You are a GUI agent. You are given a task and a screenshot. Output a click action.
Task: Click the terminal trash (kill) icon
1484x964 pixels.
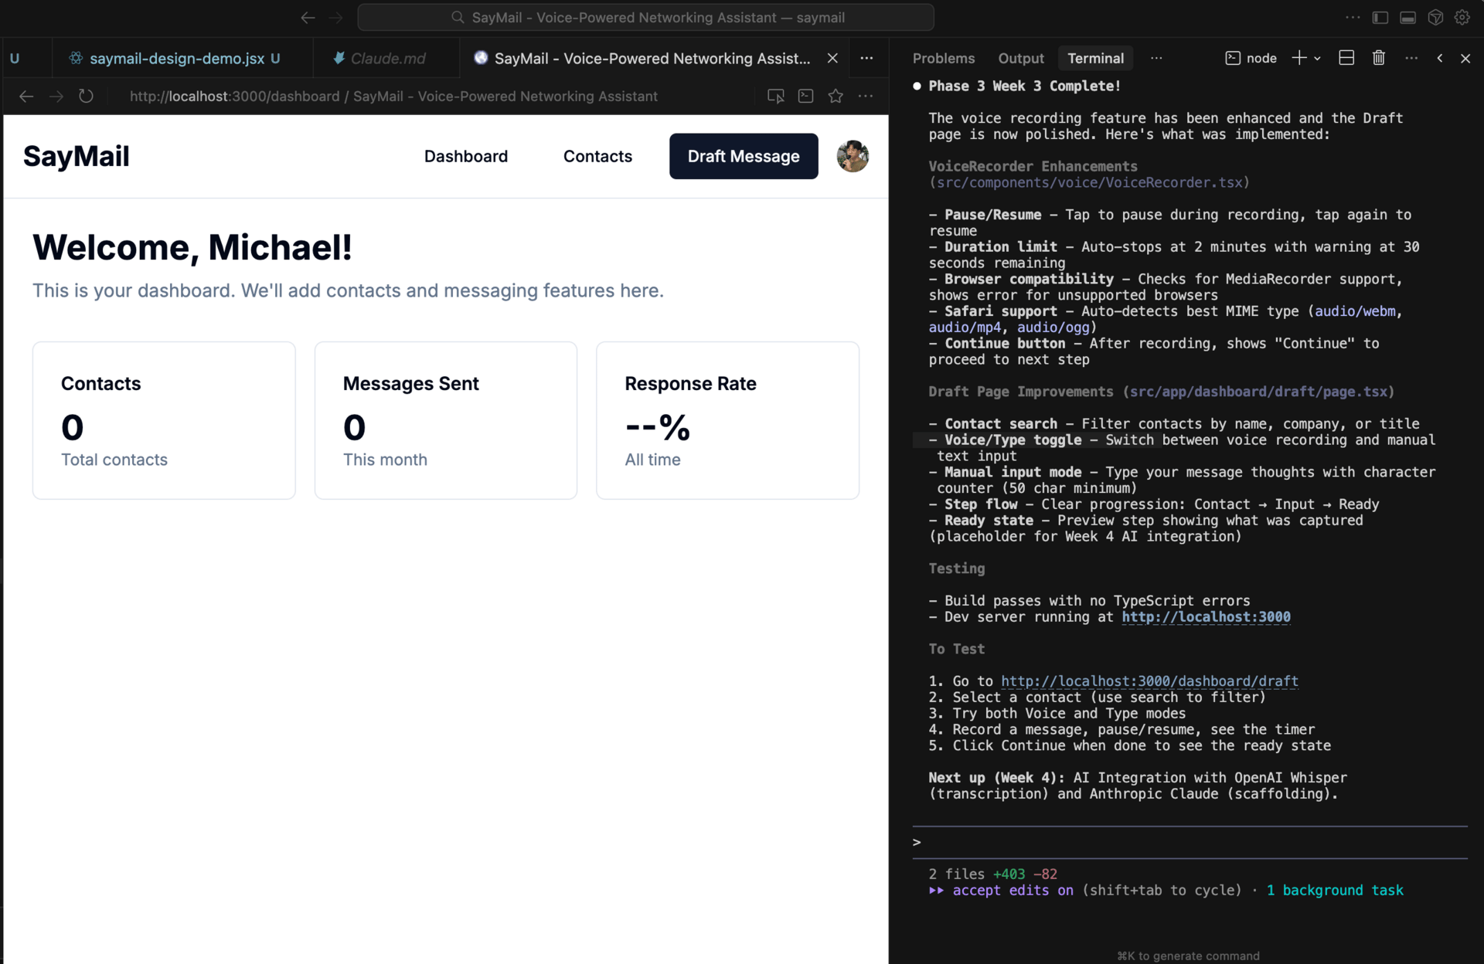click(1378, 58)
